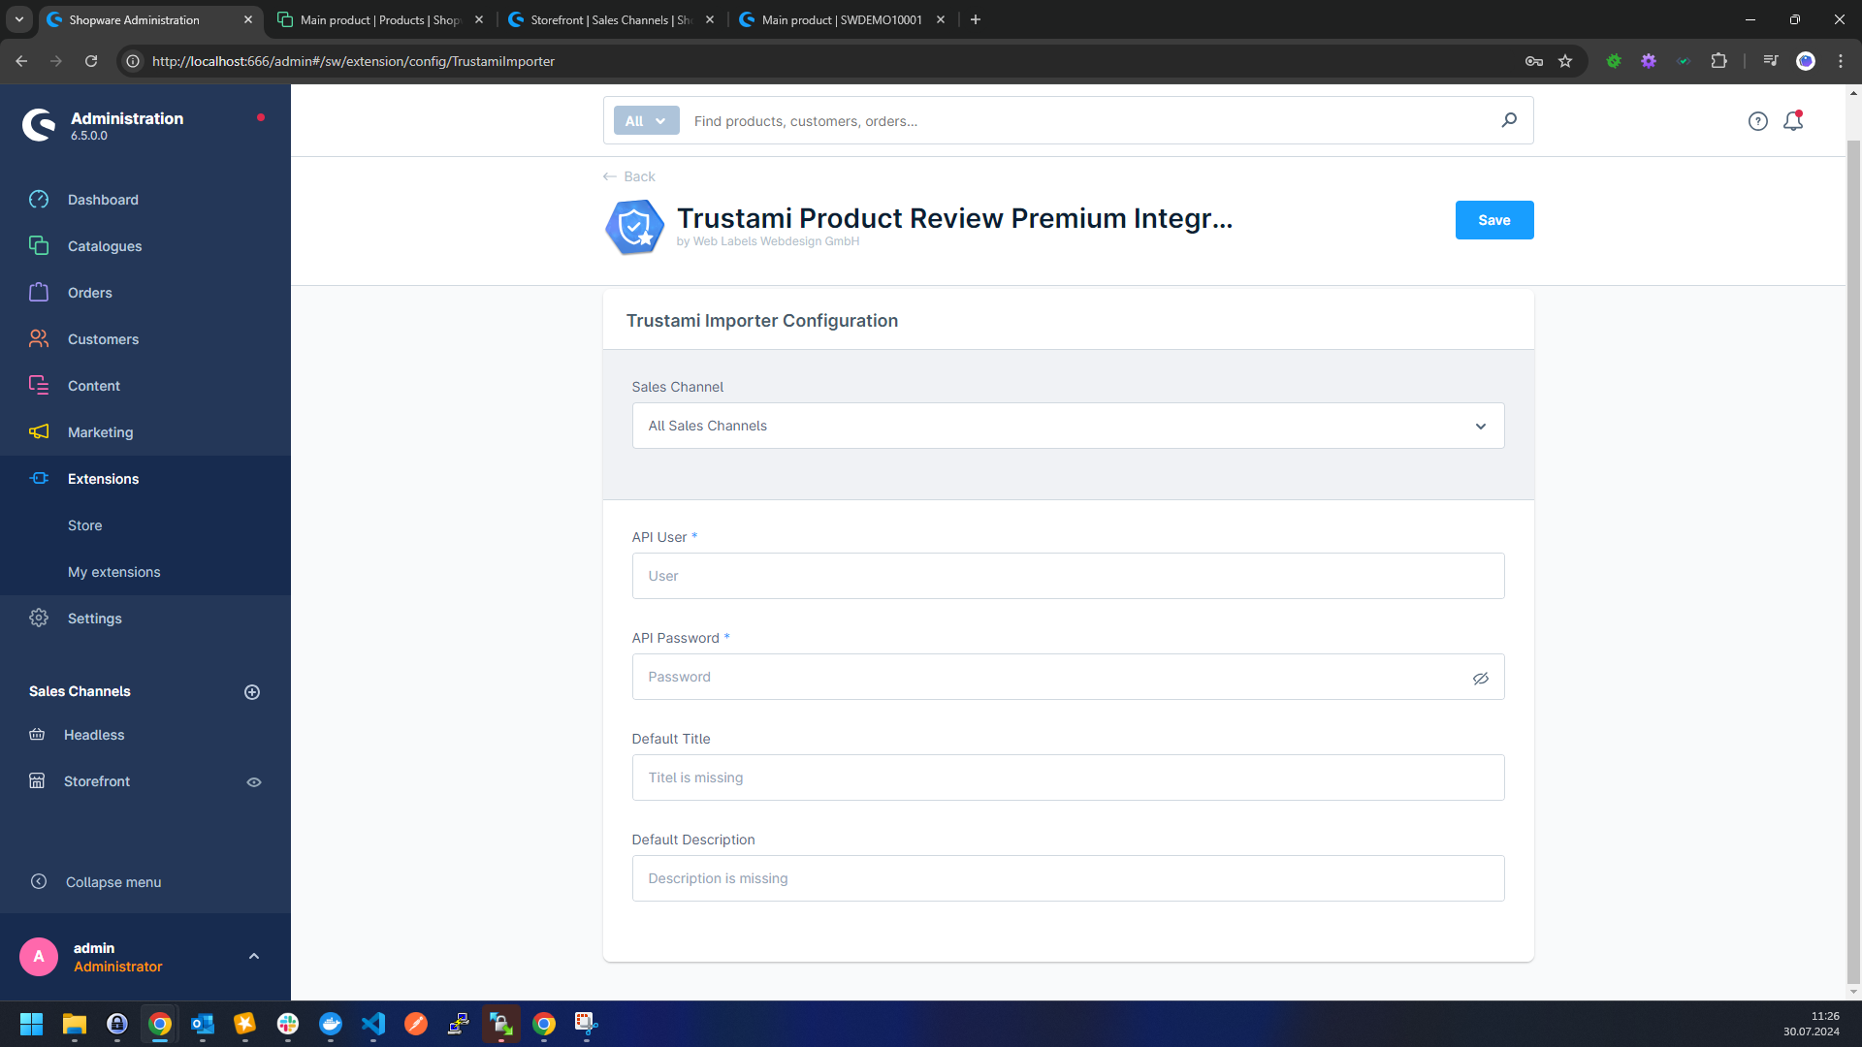This screenshot has width=1862, height=1047.
Task: Toggle the API Password visibility icon
Action: coord(1480,678)
